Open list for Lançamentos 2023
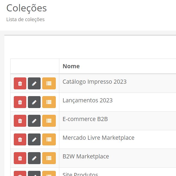This screenshot has width=176, height=176. click(x=49, y=102)
